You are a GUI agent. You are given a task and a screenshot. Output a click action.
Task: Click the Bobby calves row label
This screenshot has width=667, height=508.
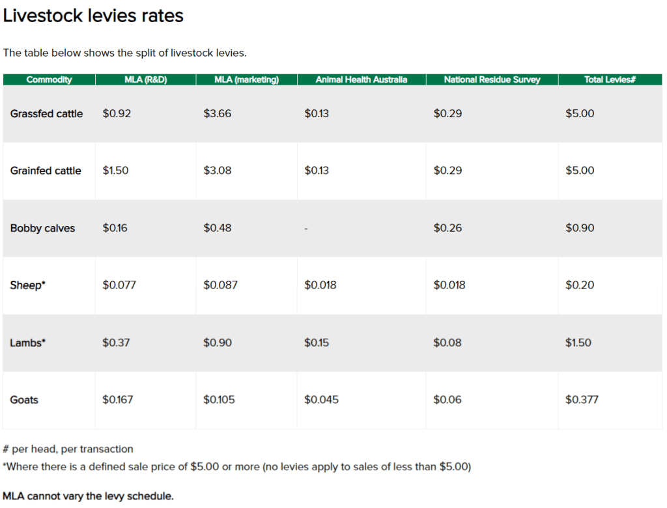[42, 228]
